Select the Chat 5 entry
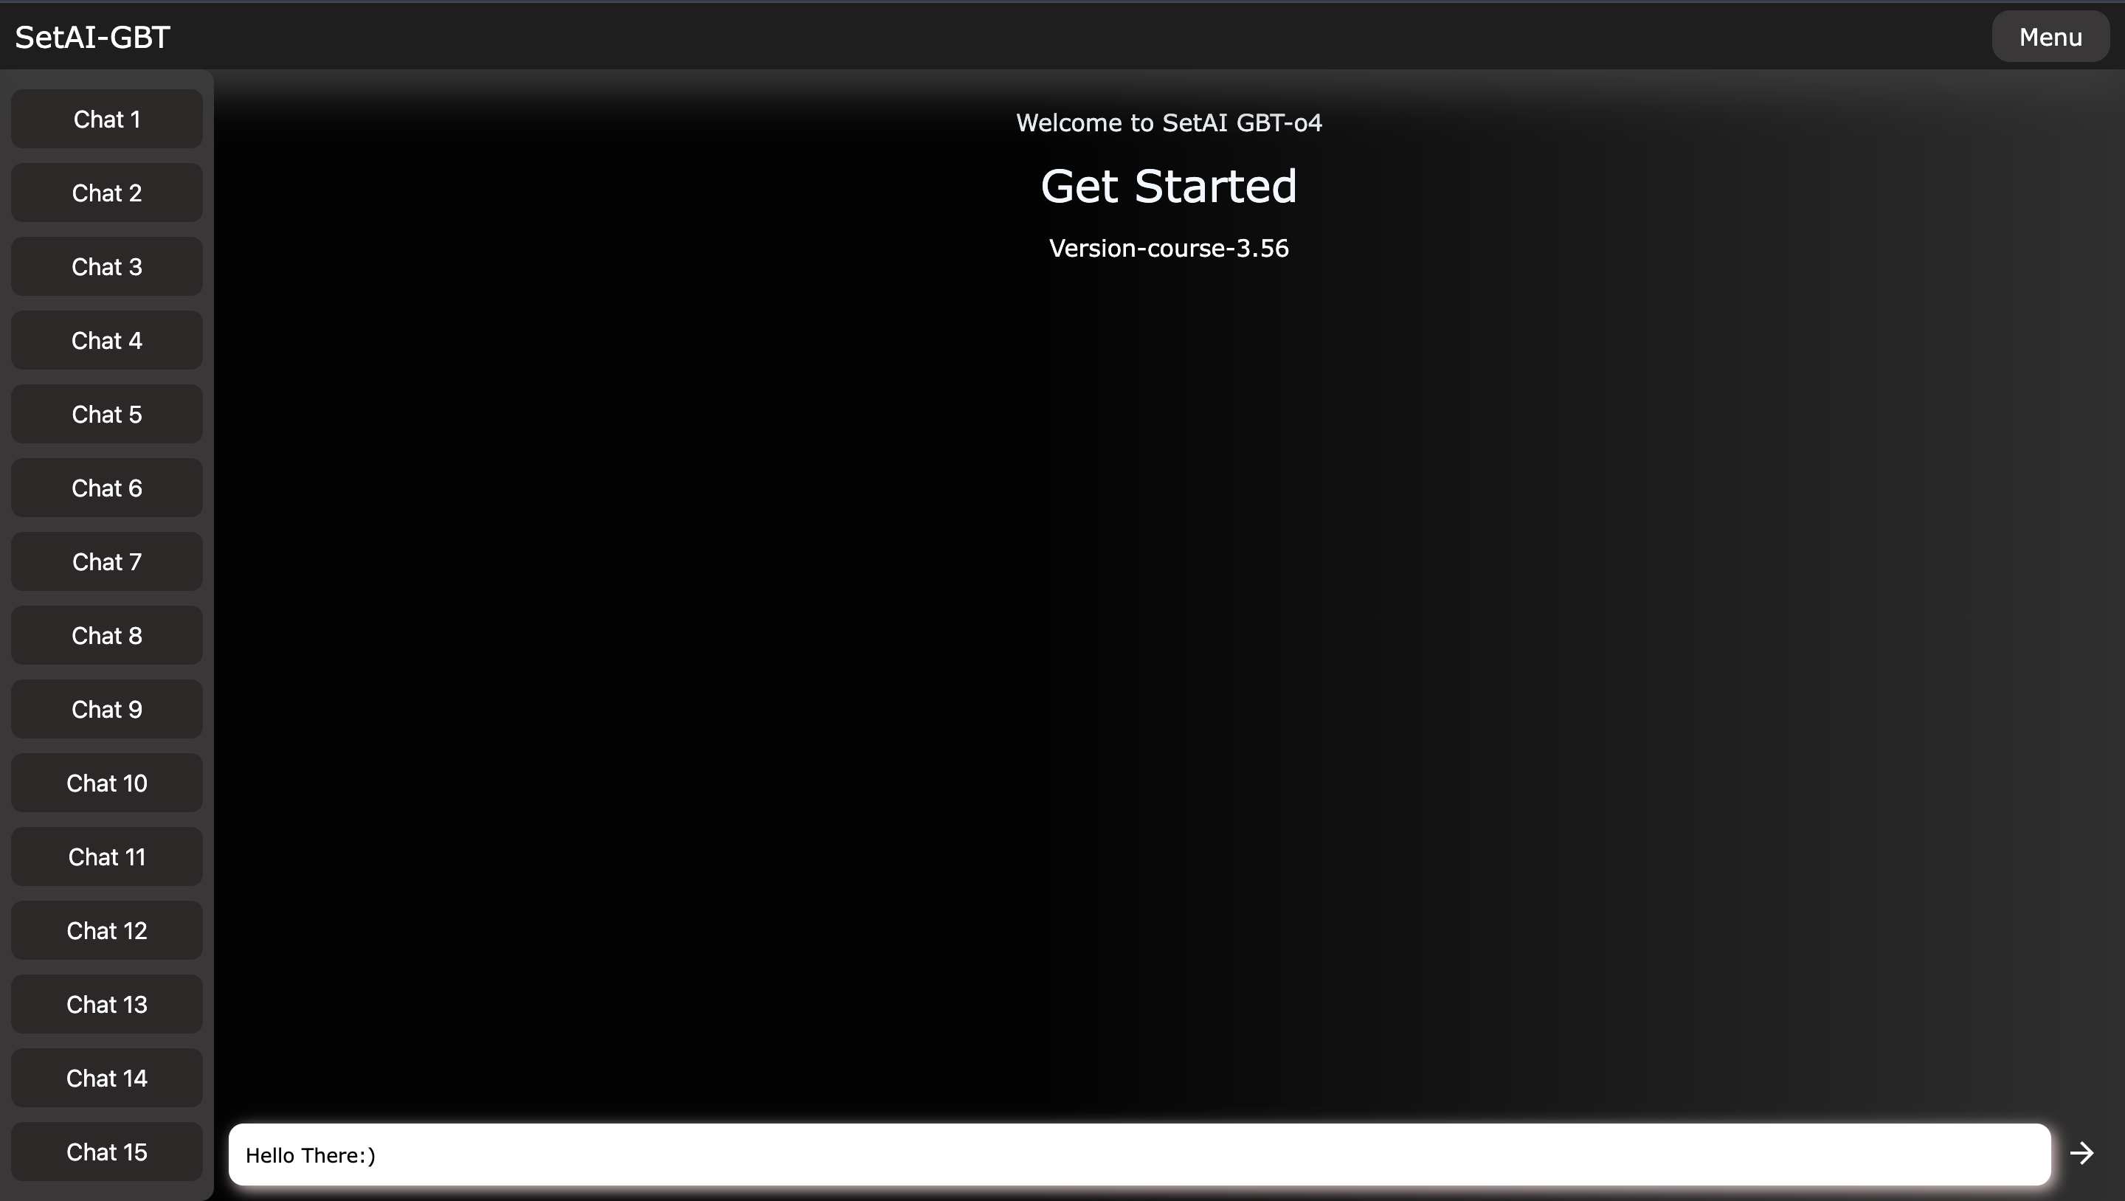2125x1201 pixels. coord(106,415)
